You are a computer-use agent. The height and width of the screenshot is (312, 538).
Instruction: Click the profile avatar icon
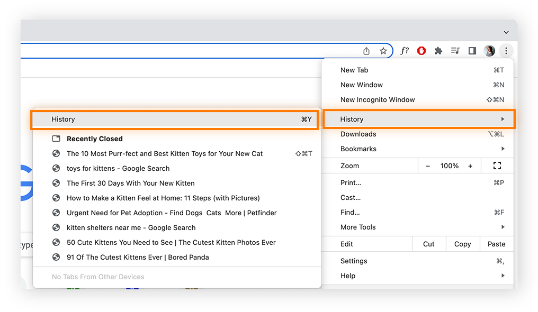point(489,51)
